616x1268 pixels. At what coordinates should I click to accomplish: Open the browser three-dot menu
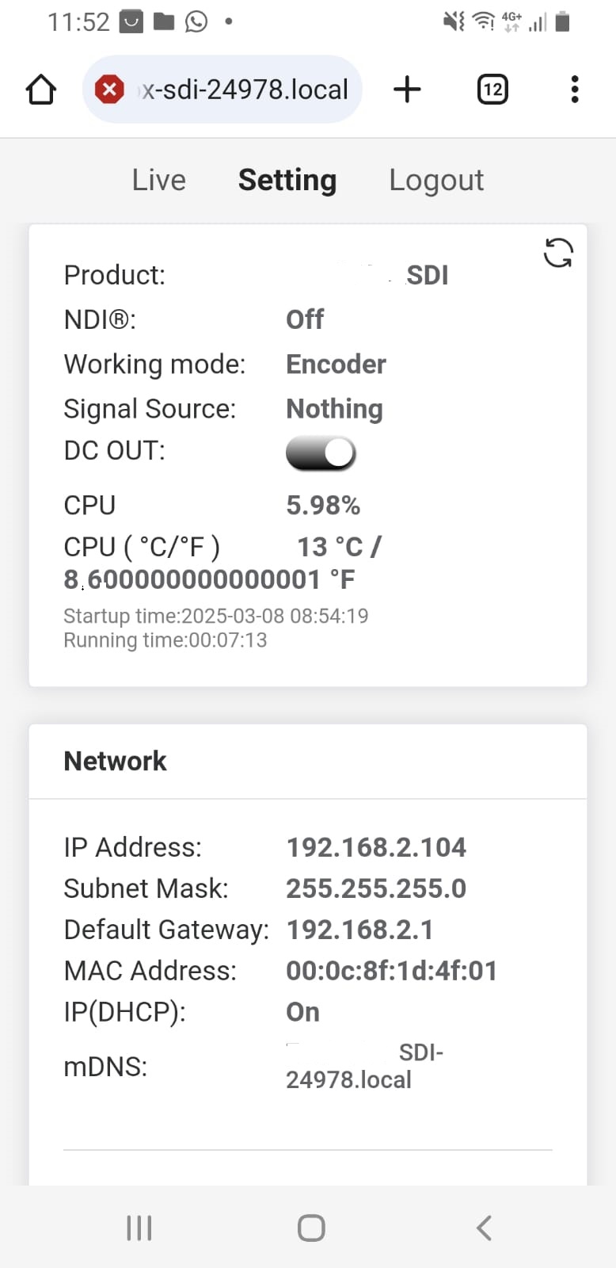tap(575, 90)
